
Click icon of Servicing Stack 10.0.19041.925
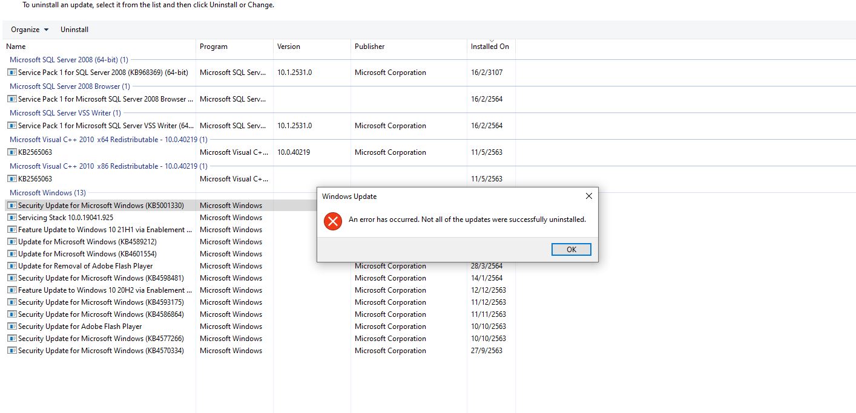pos(12,218)
